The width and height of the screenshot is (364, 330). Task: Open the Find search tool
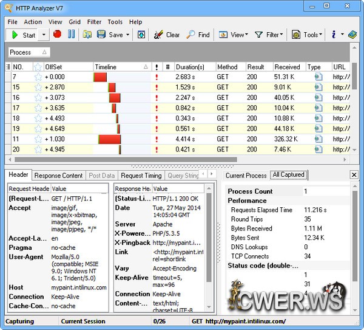[198, 35]
